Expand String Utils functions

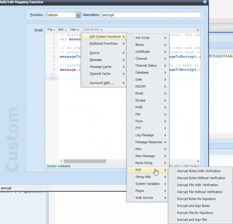point(148,177)
